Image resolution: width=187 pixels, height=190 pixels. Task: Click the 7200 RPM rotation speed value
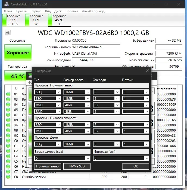pos(169,54)
